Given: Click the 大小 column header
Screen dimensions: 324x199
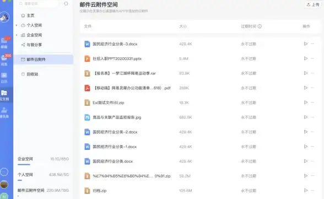Looking at the screenshot, I should pyautogui.click(x=183, y=26).
